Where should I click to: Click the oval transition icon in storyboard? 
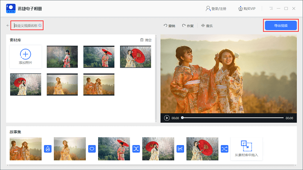(92, 149)
